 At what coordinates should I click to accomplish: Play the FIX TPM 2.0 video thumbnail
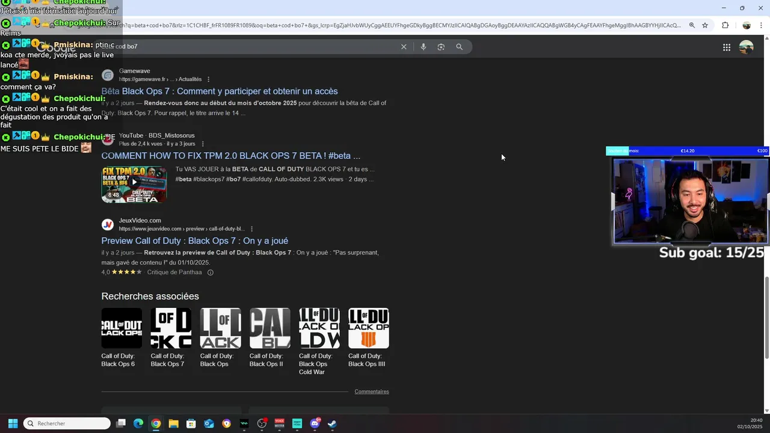[134, 185]
